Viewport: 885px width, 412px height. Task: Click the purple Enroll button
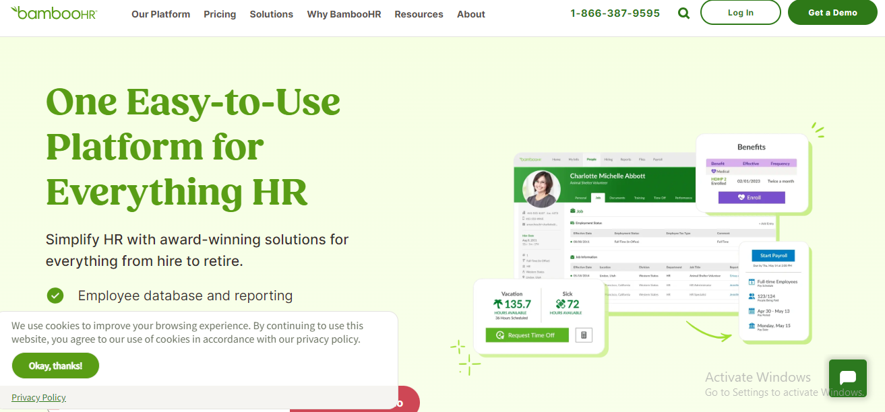pos(752,198)
